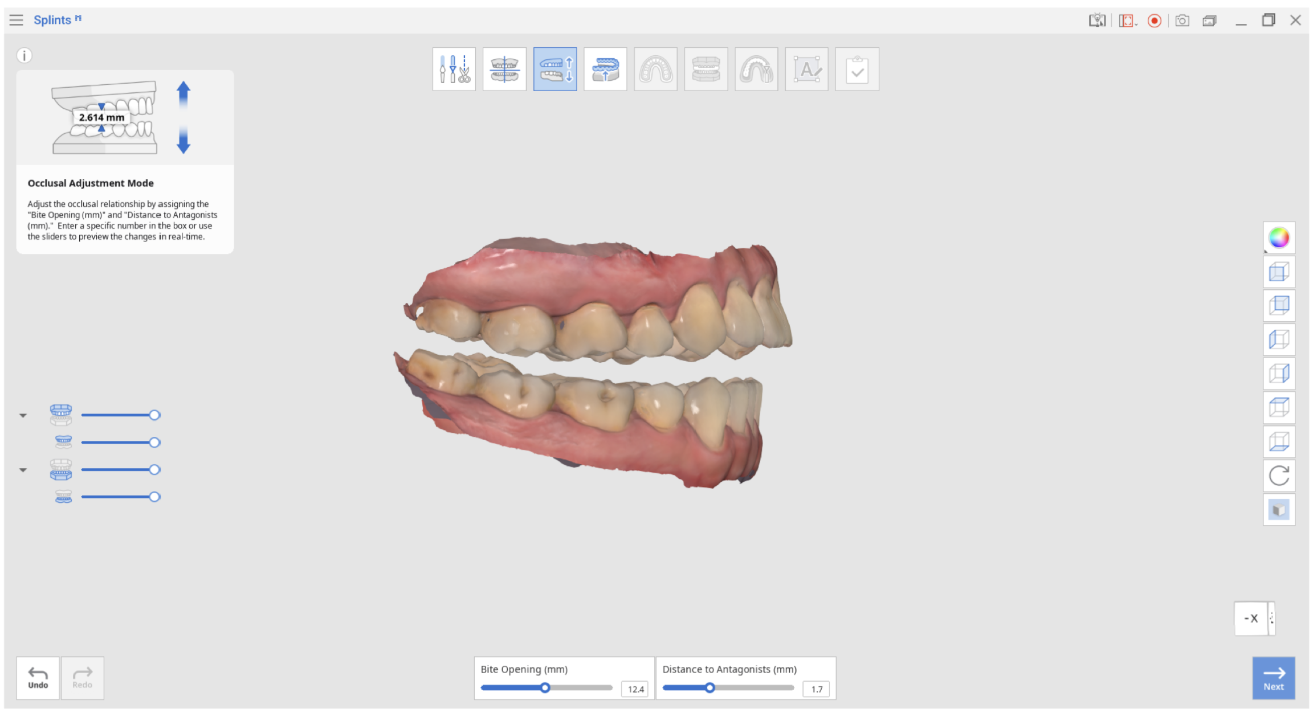The height and width of the screenshot is (713, 1313).
Task: Click the Undo button
Action: pos(37,678)
